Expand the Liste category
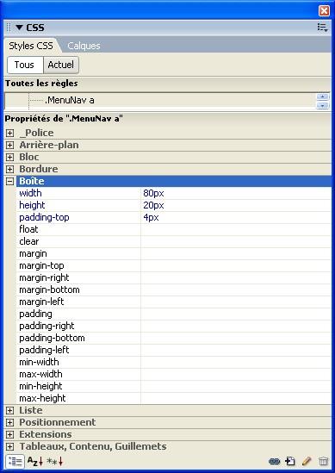This screenshot has width=335, height=473. point(10,411)
